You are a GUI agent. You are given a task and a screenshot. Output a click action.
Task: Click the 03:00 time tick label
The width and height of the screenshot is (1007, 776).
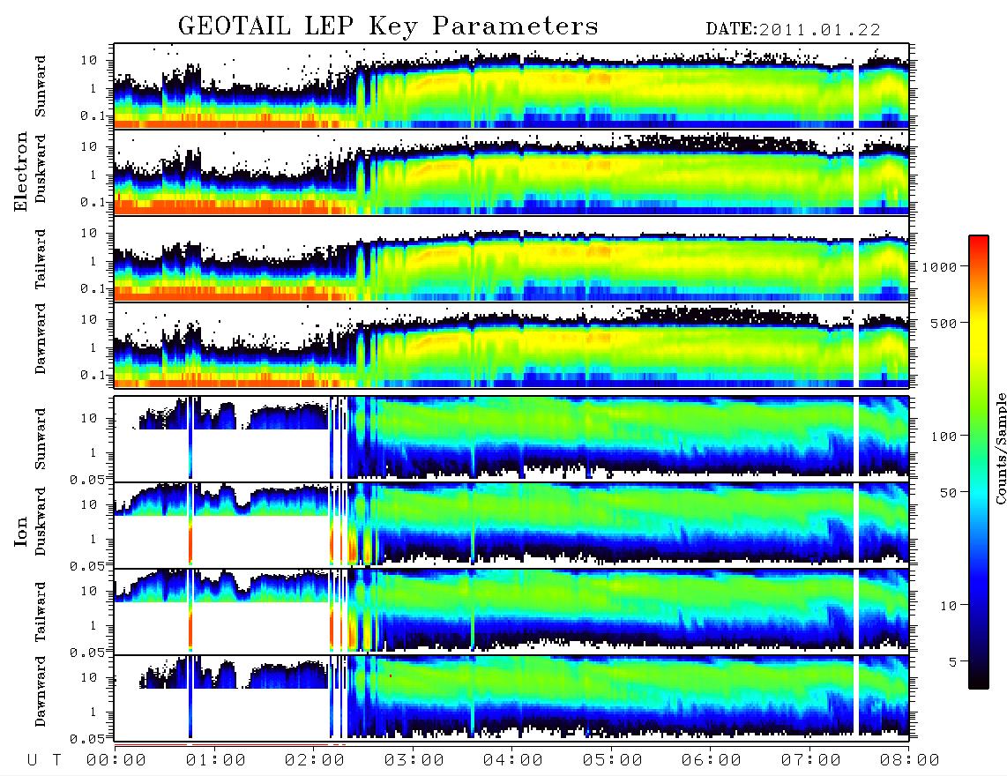[414, 760]
